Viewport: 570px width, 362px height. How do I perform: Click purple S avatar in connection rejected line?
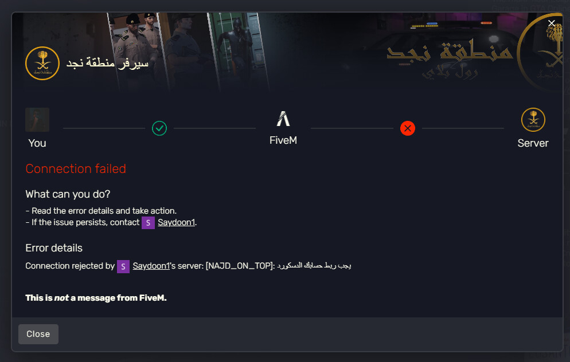(x=123, y=266)
